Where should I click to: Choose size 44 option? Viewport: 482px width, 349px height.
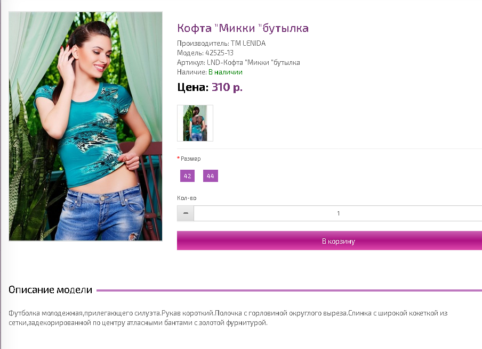[x=210, y=176]
